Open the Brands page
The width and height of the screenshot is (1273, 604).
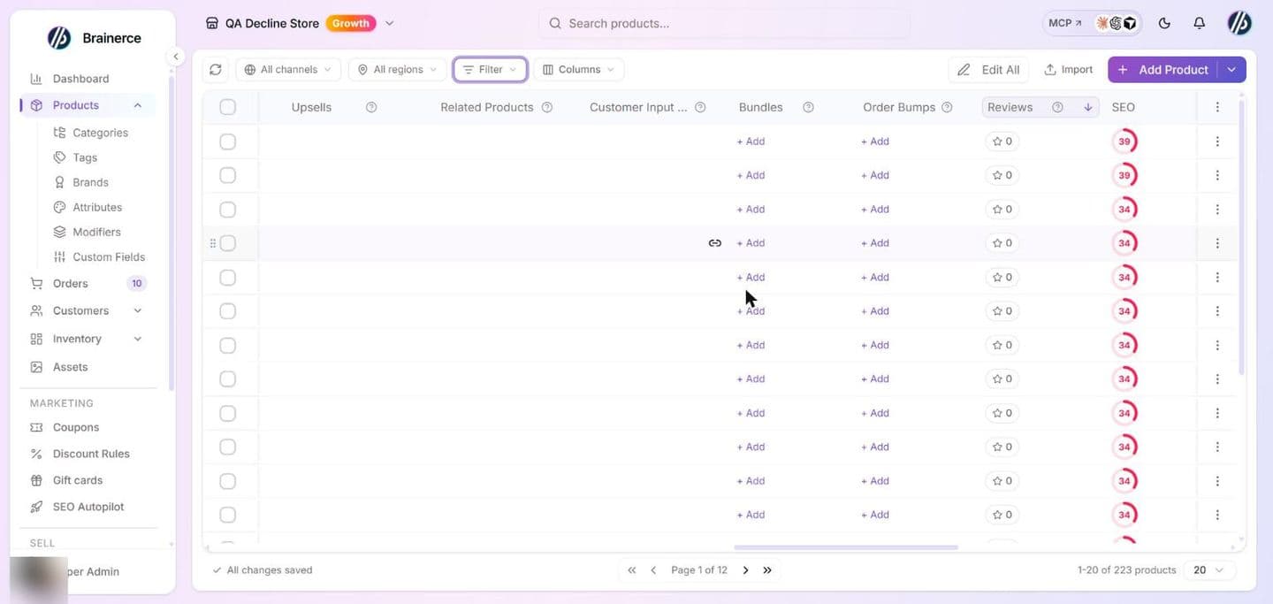point(90,182)
